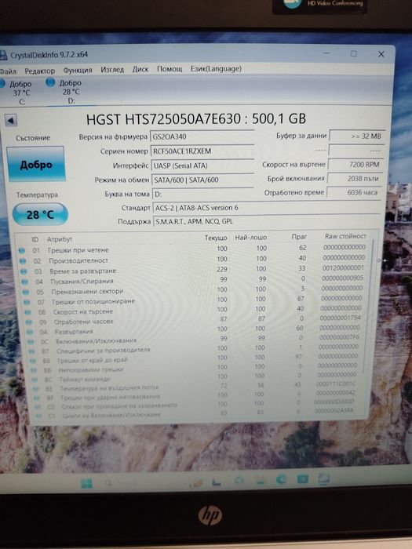Click the blue status orb for disk D:
The height and width of the screenshot is (549, 412).
point(50,82)
